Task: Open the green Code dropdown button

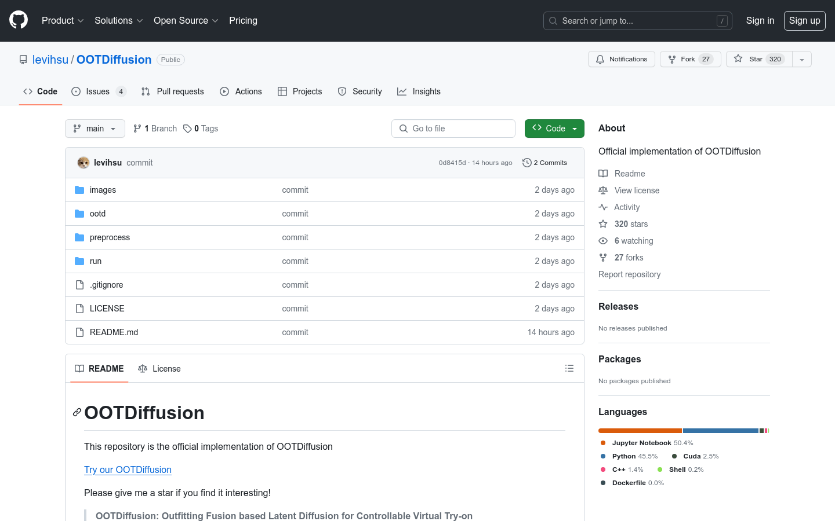Action: pyautogui.click(x=554, y=129)
